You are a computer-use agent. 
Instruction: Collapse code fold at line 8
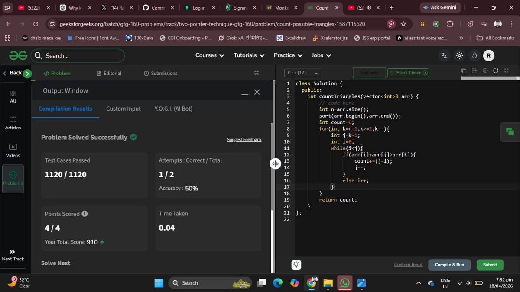point(292,129)
